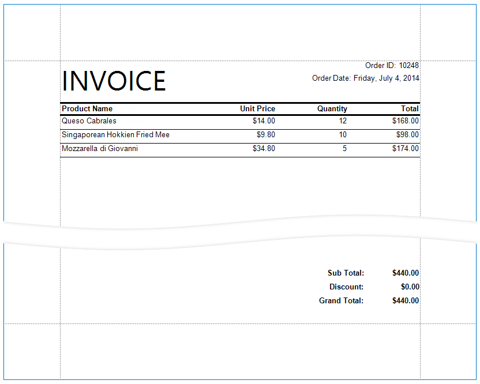Select the date Friday, July 4, 2014
The image size is (480, 384).
pos(386,78)
